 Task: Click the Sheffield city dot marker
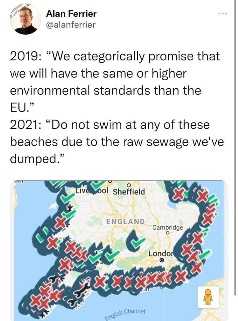pos(129,185)
